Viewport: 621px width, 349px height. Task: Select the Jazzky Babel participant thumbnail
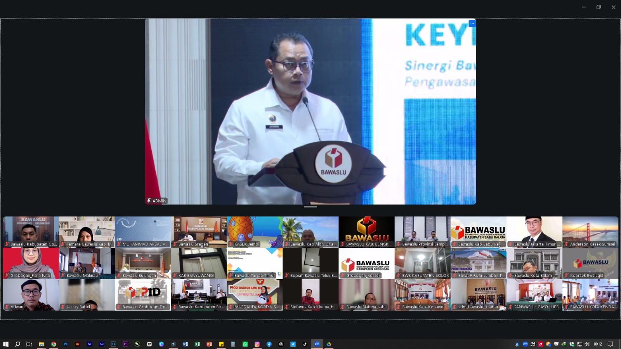pos(87,295)
